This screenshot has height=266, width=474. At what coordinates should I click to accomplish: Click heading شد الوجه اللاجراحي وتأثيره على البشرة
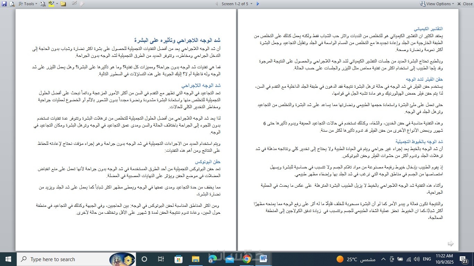coord(177,40)
